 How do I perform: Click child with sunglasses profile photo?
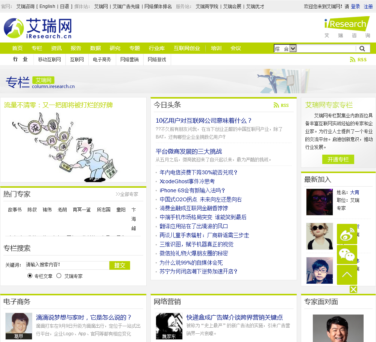320,236
